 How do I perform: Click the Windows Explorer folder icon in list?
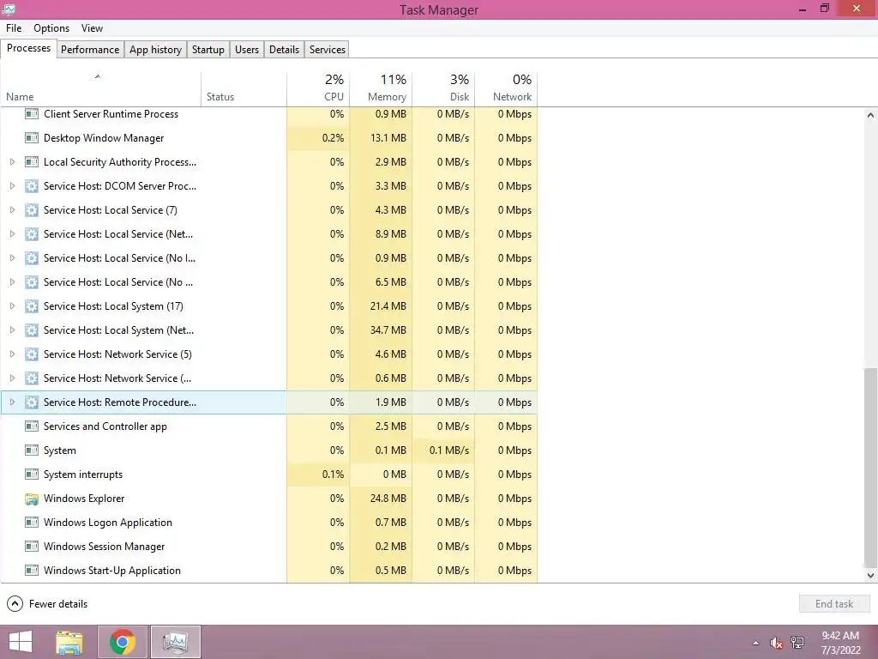(32, 499)
